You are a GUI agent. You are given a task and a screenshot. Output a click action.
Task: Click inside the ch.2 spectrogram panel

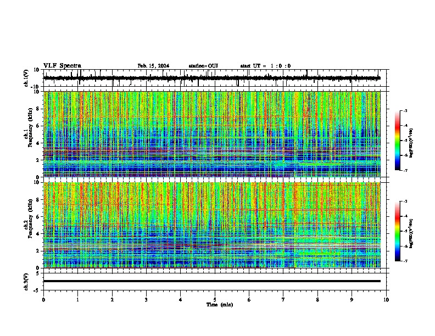click(212, 225)
